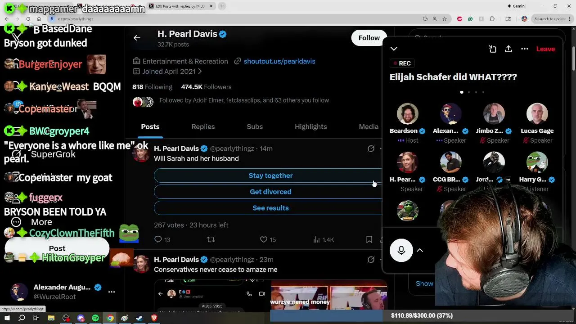Click Grok icon on the 23m post

pos(371,260)
